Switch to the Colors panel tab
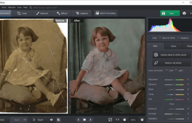 173,46
